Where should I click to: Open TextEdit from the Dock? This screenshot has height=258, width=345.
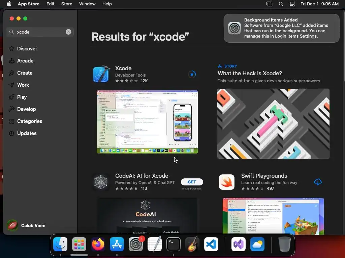[x=155, y=244]
